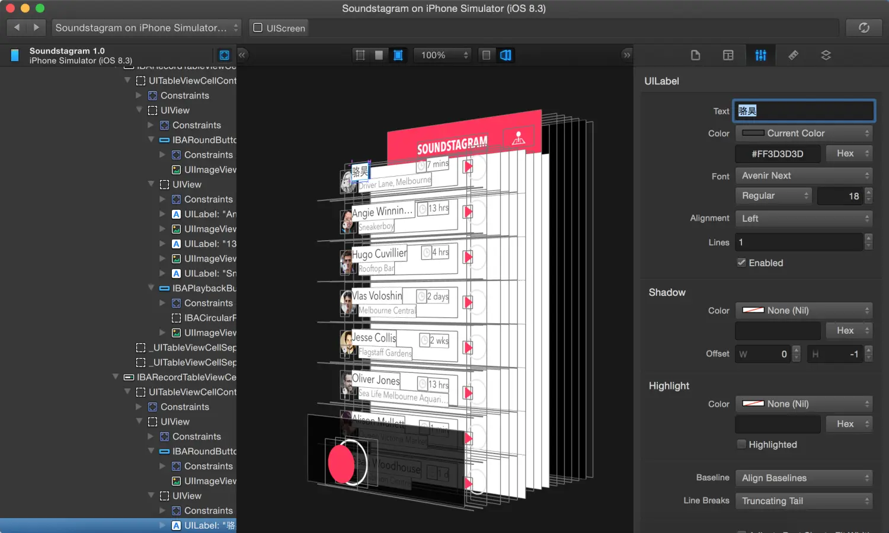Viewport: 889px width, 533px height.
Task: Switch canvas to 2D view
Action: pos(487,55)
